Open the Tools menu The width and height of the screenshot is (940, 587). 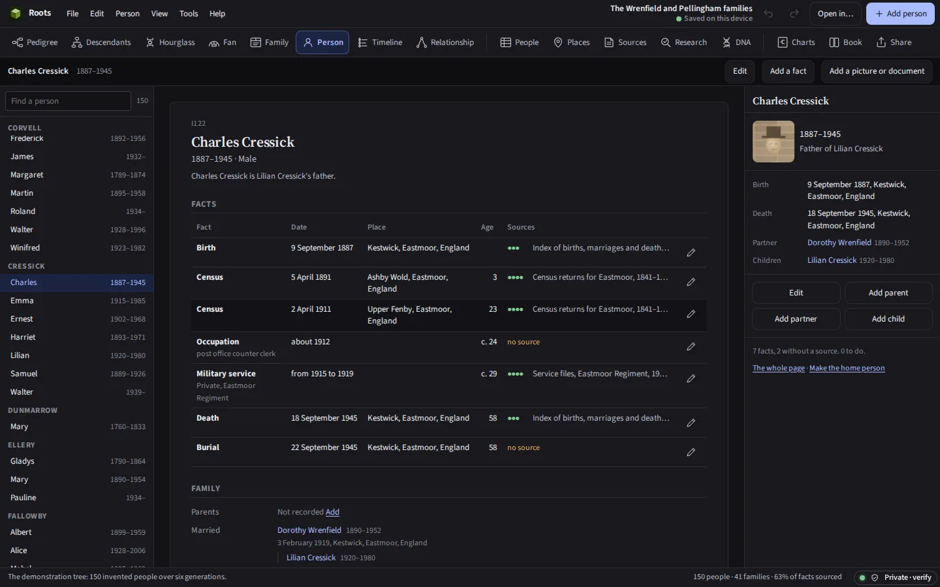189,14
